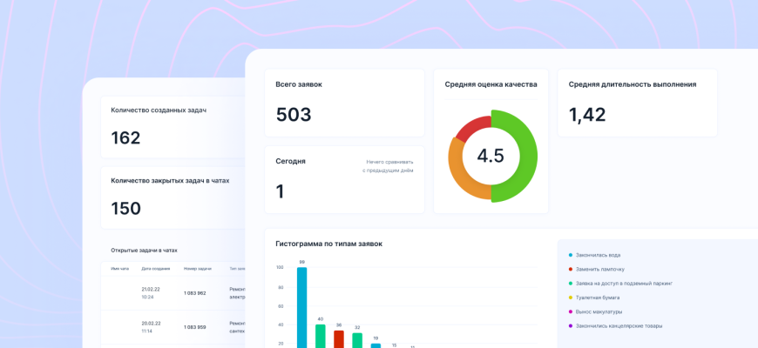Toggle 'Закончилась вода' legend label
The height and width of the screenshot is (348, 758).
point(598,255)
